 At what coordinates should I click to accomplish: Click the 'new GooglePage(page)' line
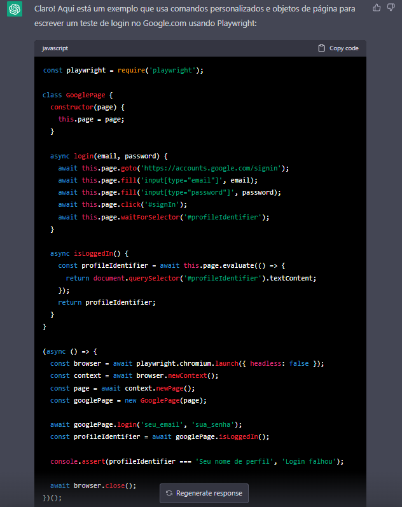(x=128, y=400)
